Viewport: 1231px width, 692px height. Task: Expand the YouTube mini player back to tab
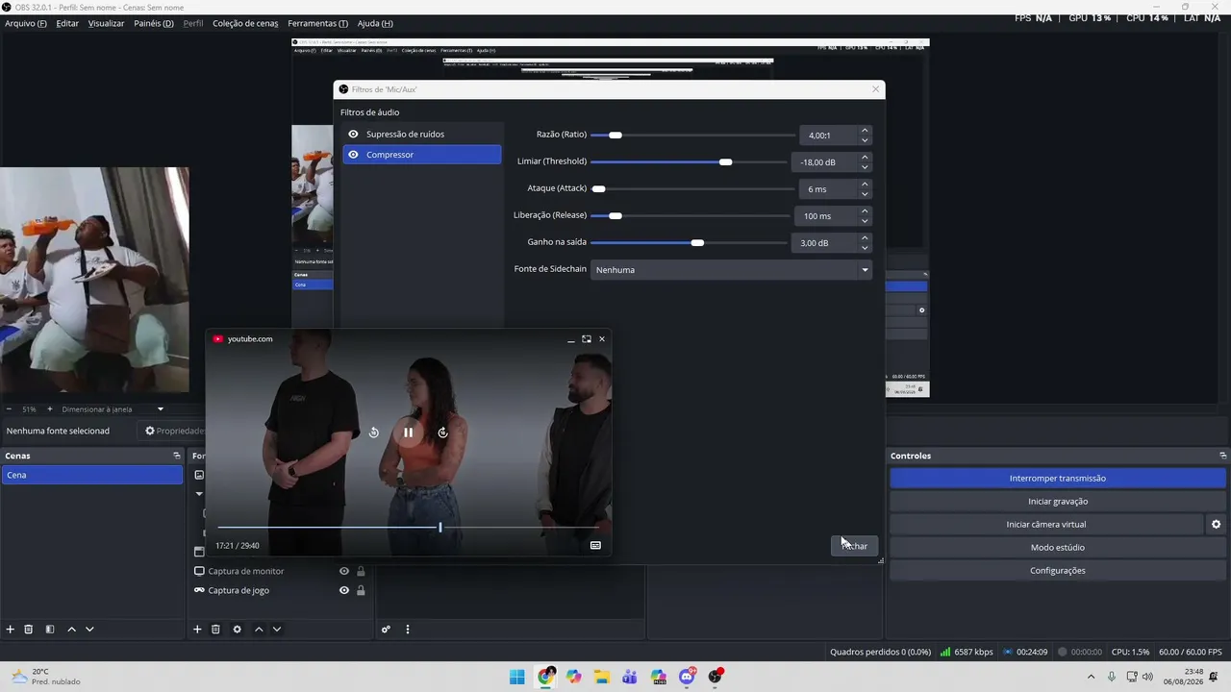tap(587, 339)
